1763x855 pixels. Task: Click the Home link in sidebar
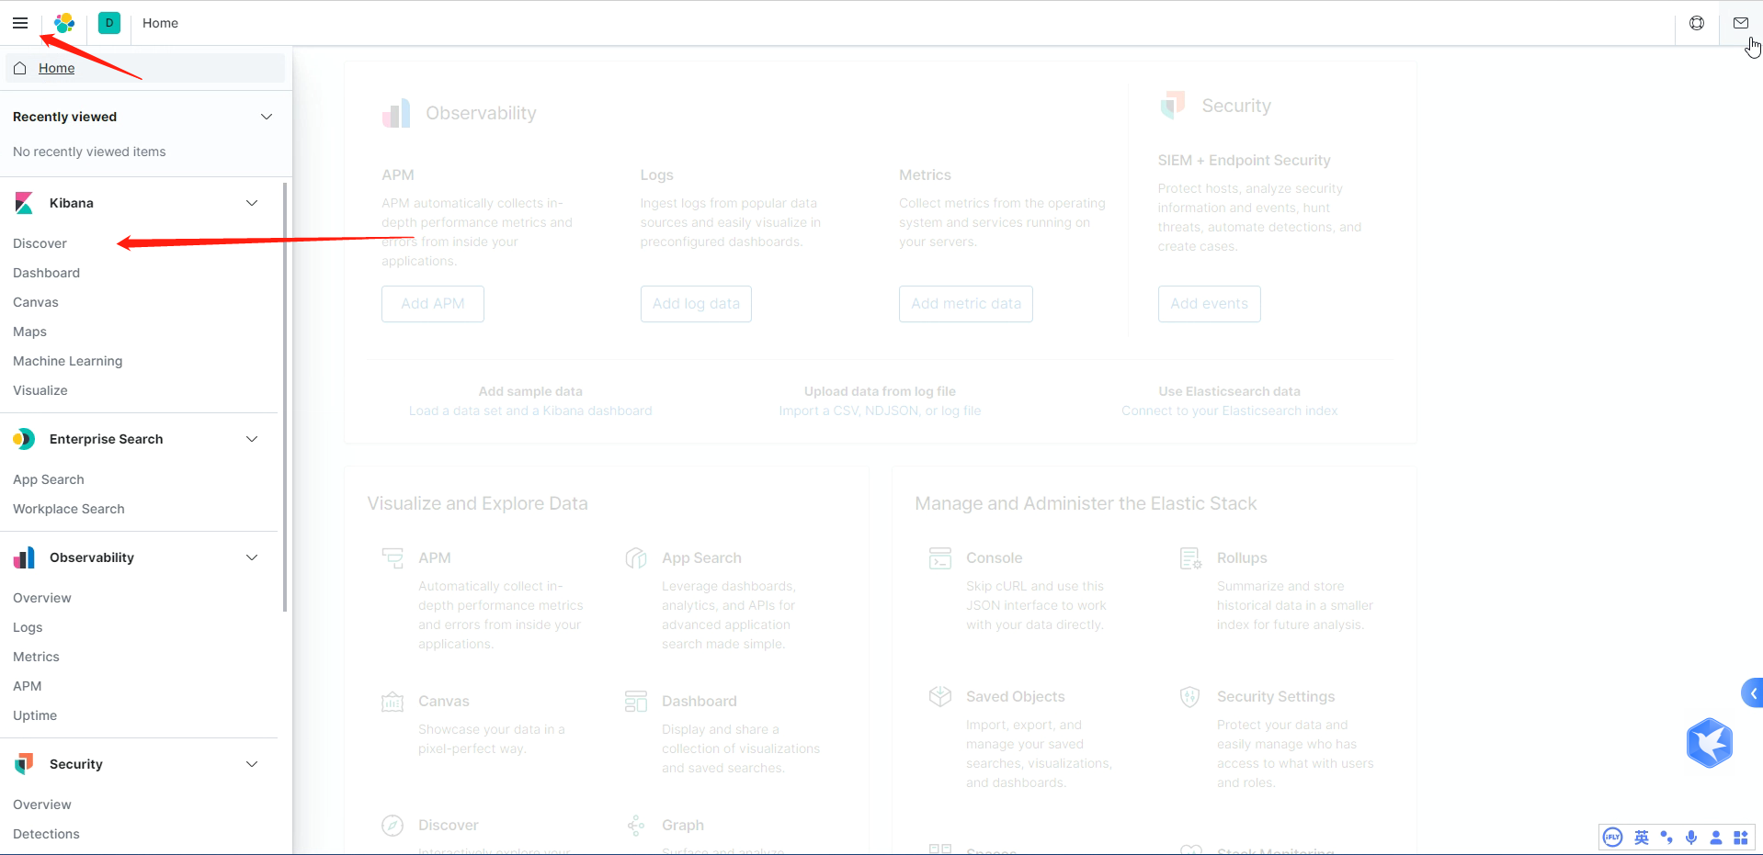(x=56, y=68)
